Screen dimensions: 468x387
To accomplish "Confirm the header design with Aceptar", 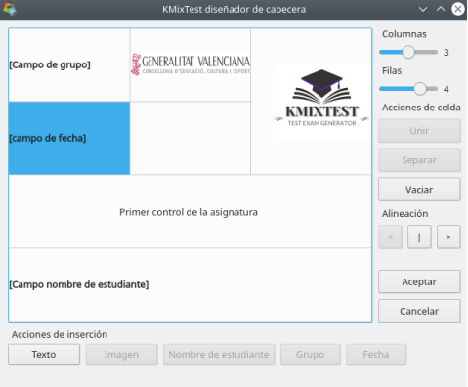I will click(419, 281).
